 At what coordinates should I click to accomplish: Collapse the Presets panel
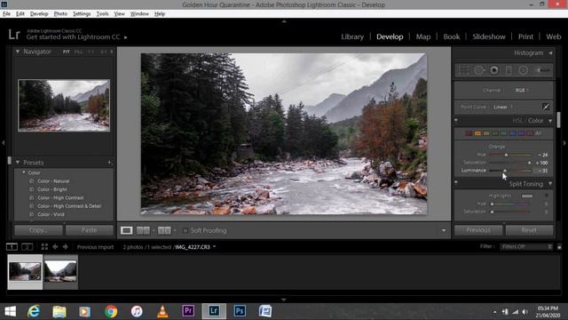(x=18, y=162)
